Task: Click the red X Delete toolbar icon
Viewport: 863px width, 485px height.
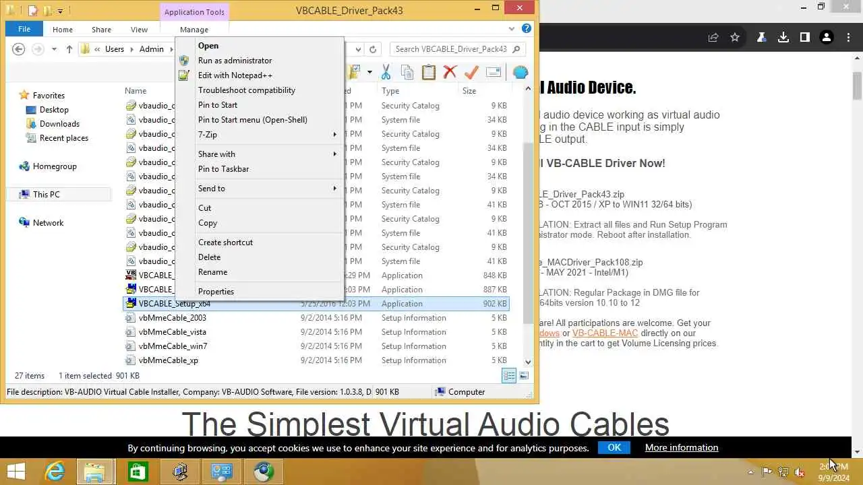Action: [450, 72]
